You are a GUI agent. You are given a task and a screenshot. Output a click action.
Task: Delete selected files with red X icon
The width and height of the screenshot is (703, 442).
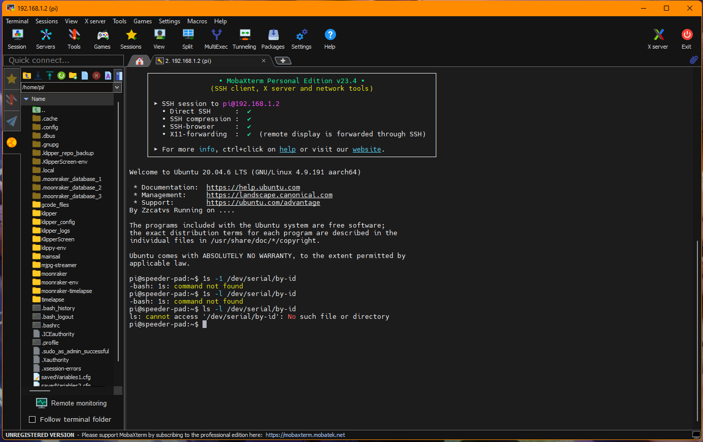(96, 76)
